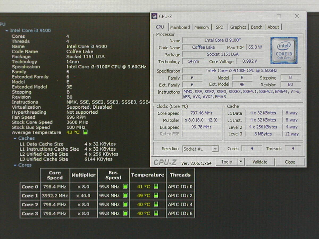Click the Fan Speed value 696 RPM

tap(76, 117)
